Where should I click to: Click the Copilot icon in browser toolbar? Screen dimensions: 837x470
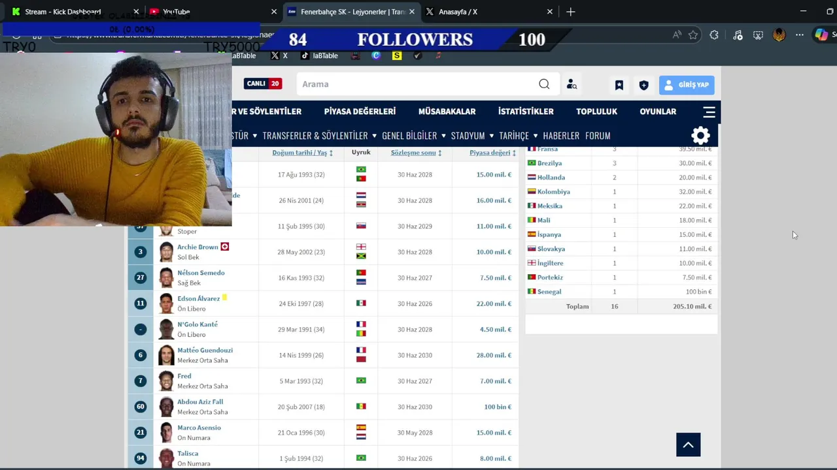(821, 35)
